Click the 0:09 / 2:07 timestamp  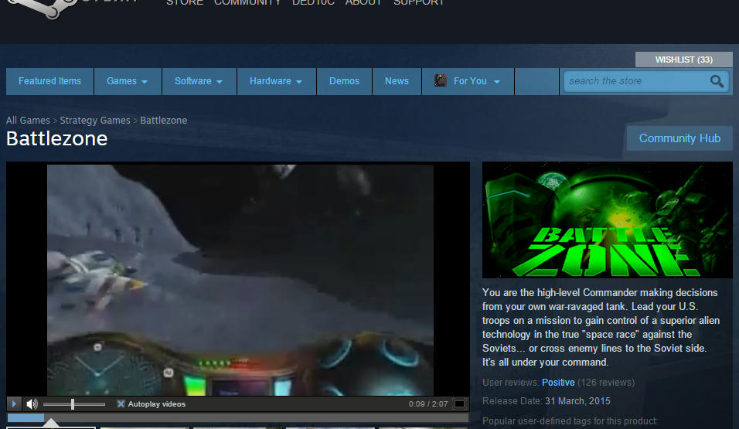click(x=428, y=404)
